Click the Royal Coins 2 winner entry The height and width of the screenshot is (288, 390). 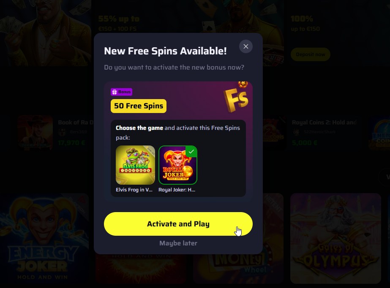(325, 132)
